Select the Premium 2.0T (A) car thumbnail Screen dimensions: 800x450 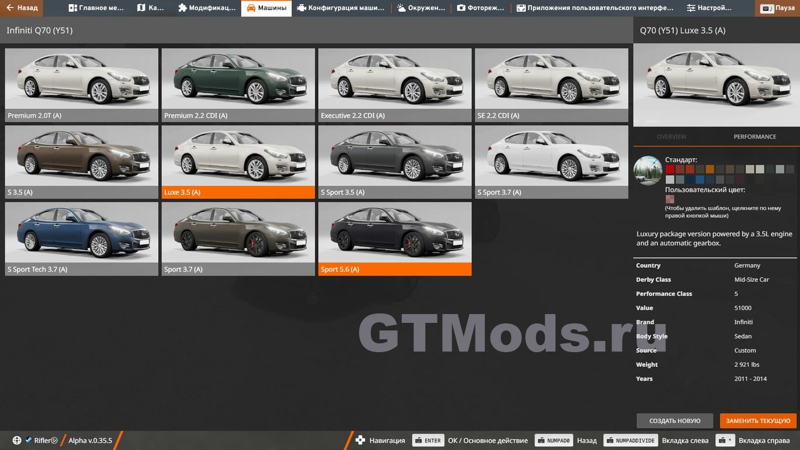click(x=81, y=85)
